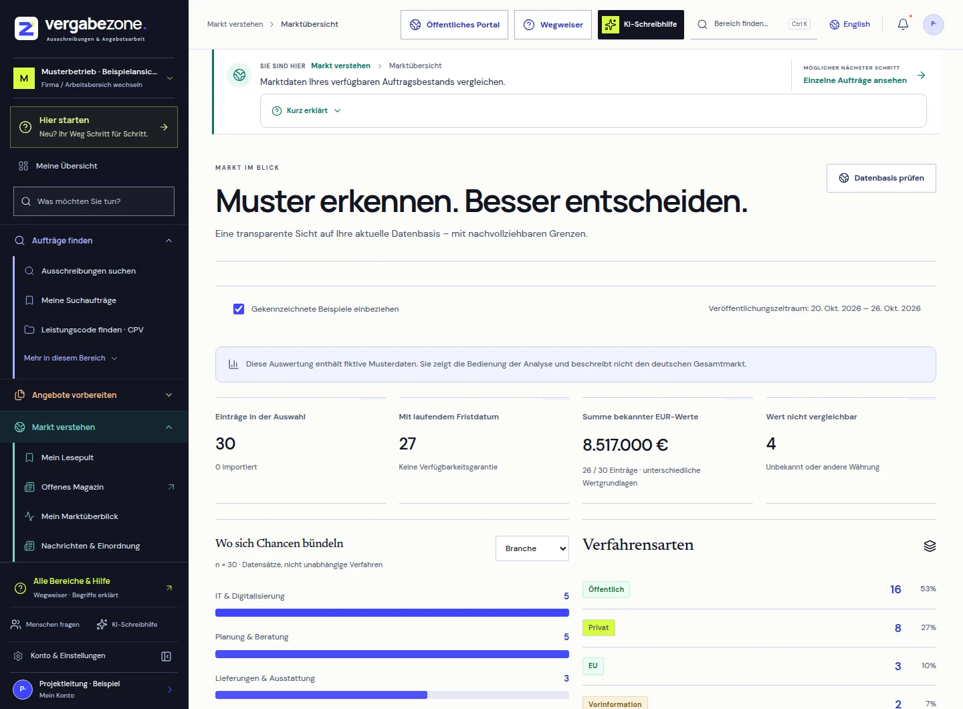Click the layers icon beside Verfahrensarten
The image size is (963, 709).
pos(930,546)
